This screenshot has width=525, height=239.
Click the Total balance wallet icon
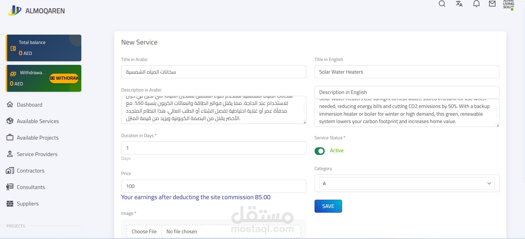[13, 49]
